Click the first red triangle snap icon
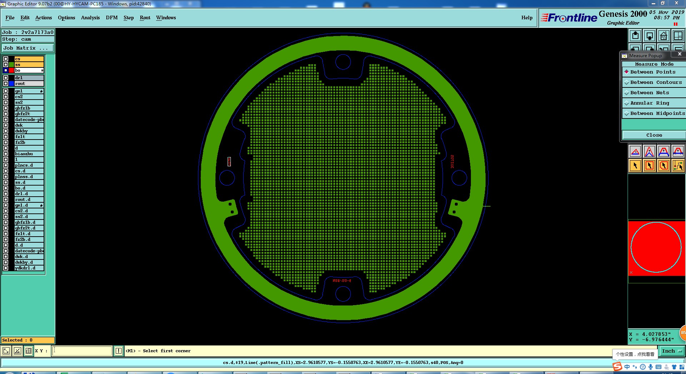The height and width of the screenshot is (374, 686). [635, 152]
